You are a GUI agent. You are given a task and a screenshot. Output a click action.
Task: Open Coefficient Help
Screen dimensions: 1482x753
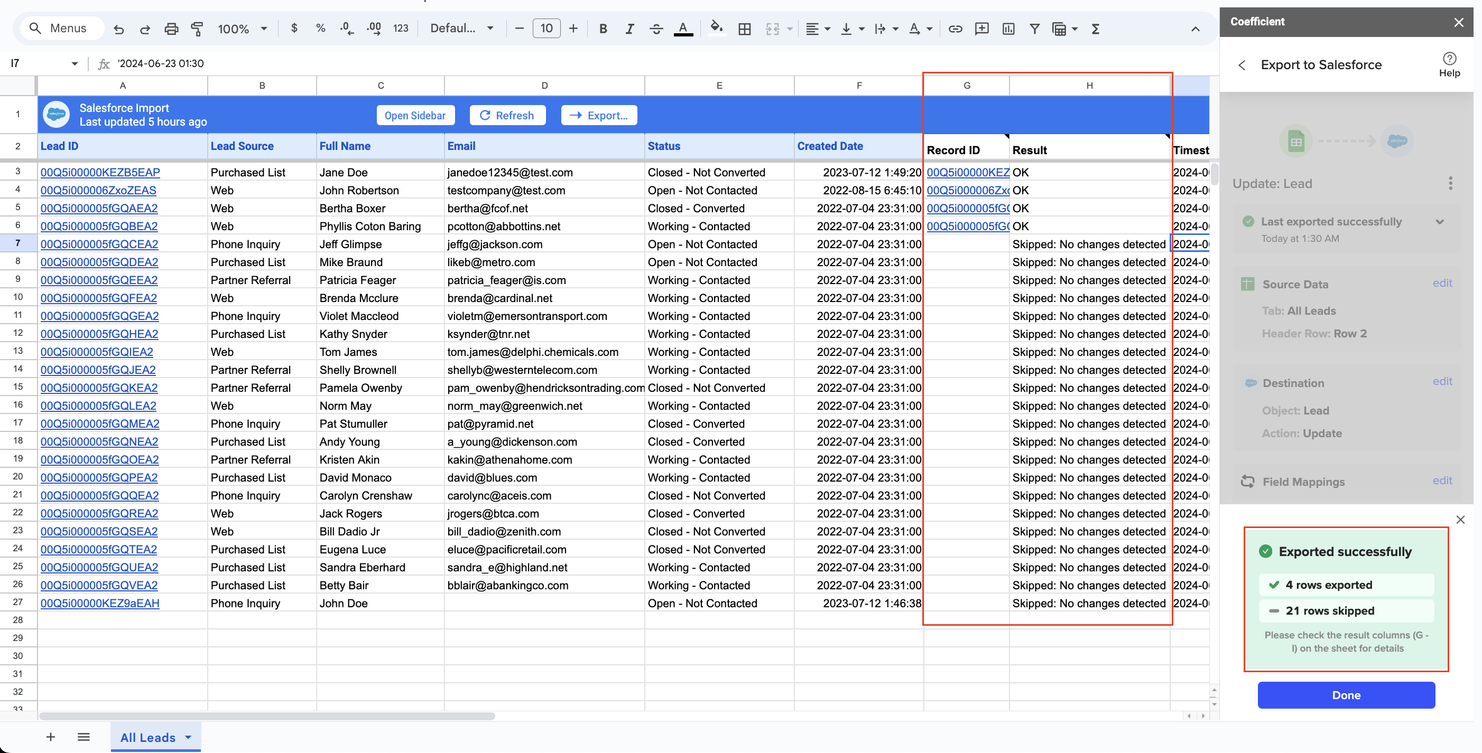[x=1449, y=64]
